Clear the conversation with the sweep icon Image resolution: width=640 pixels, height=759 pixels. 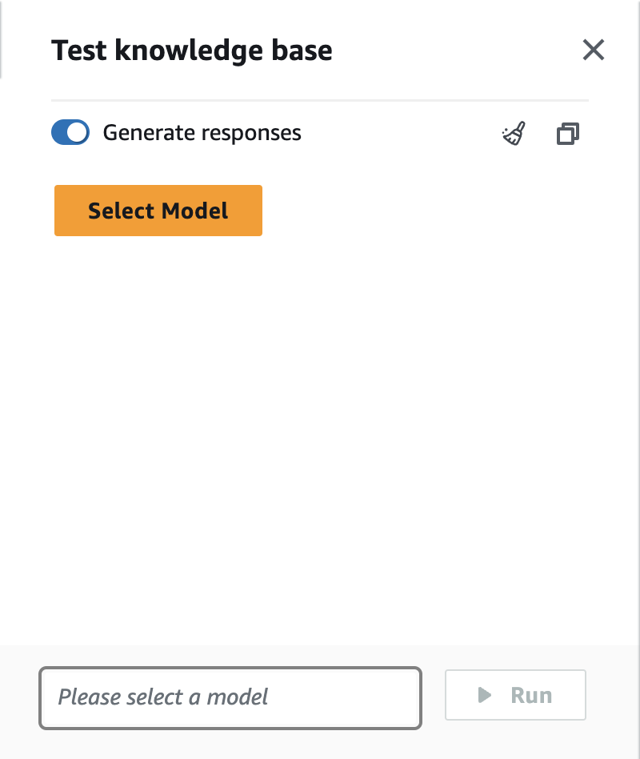tap(514, 134)
